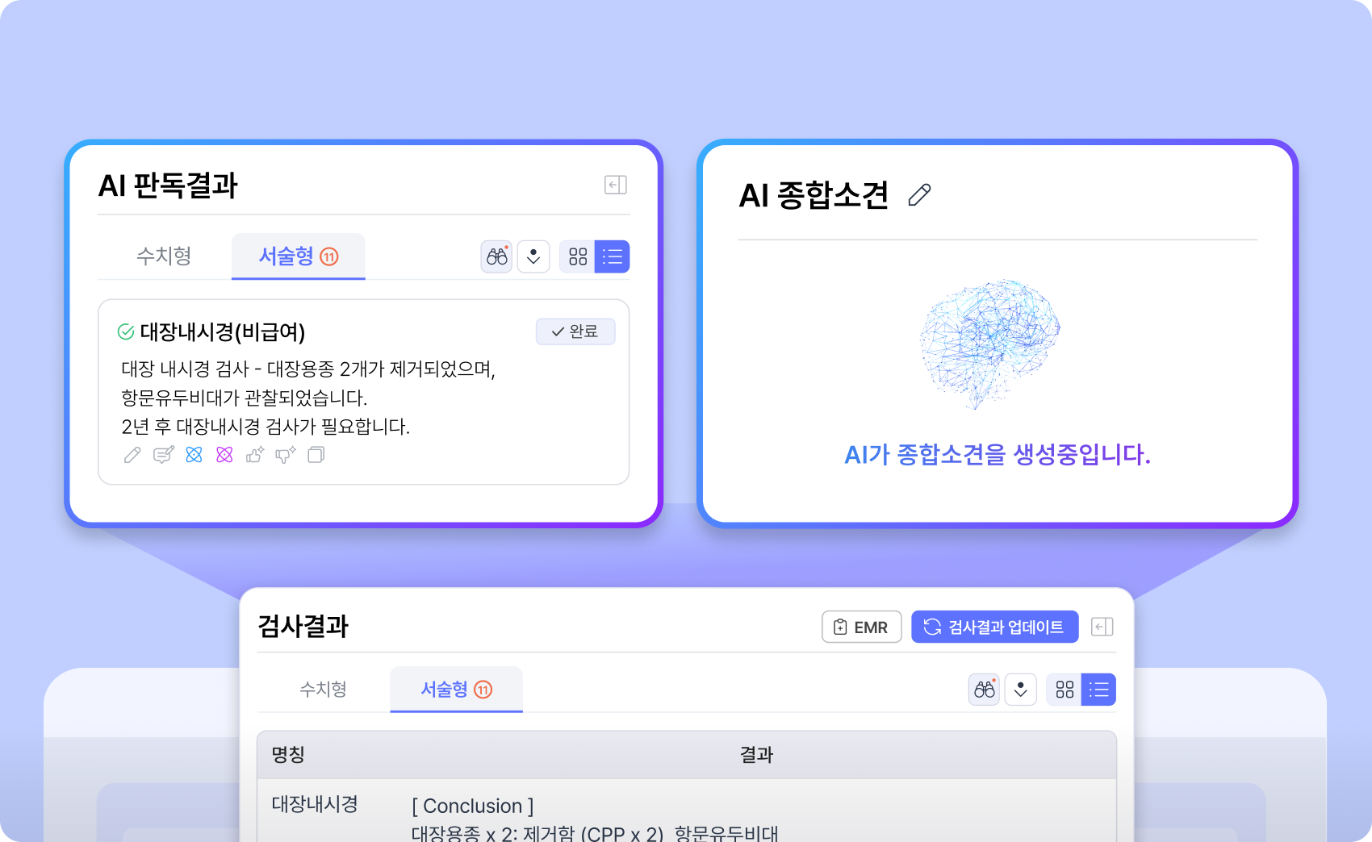This screenshot has width=1372, height=842.
Task: Click the EMR button
Action: 861,627
